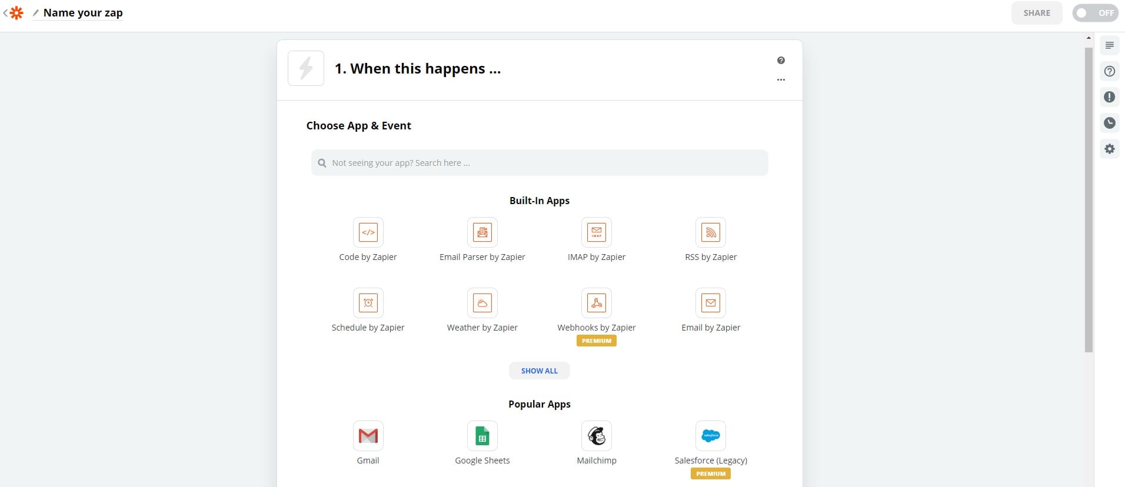Pick Mailchimp from Popular Apps
This screenshot has height=487, width=1125.
pos(596,436)
